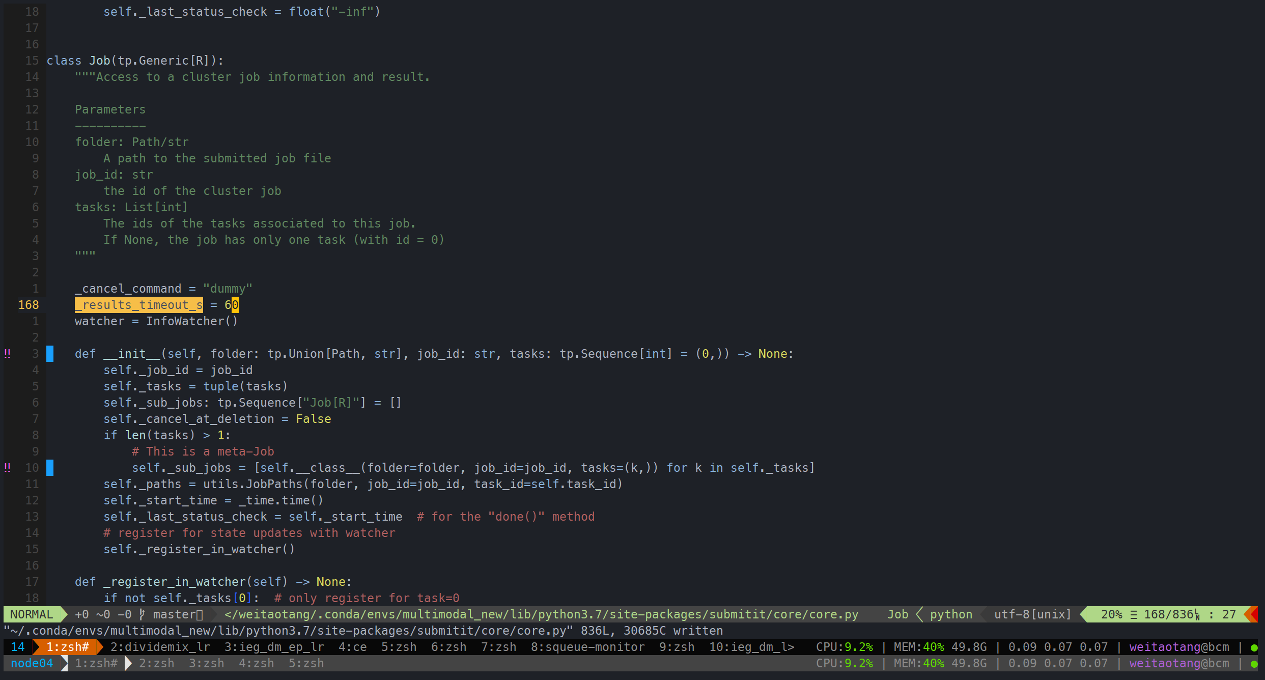Click the highlighted _results_timeout_s variable
Screen dimensions: 1265x680
point(138,305)
